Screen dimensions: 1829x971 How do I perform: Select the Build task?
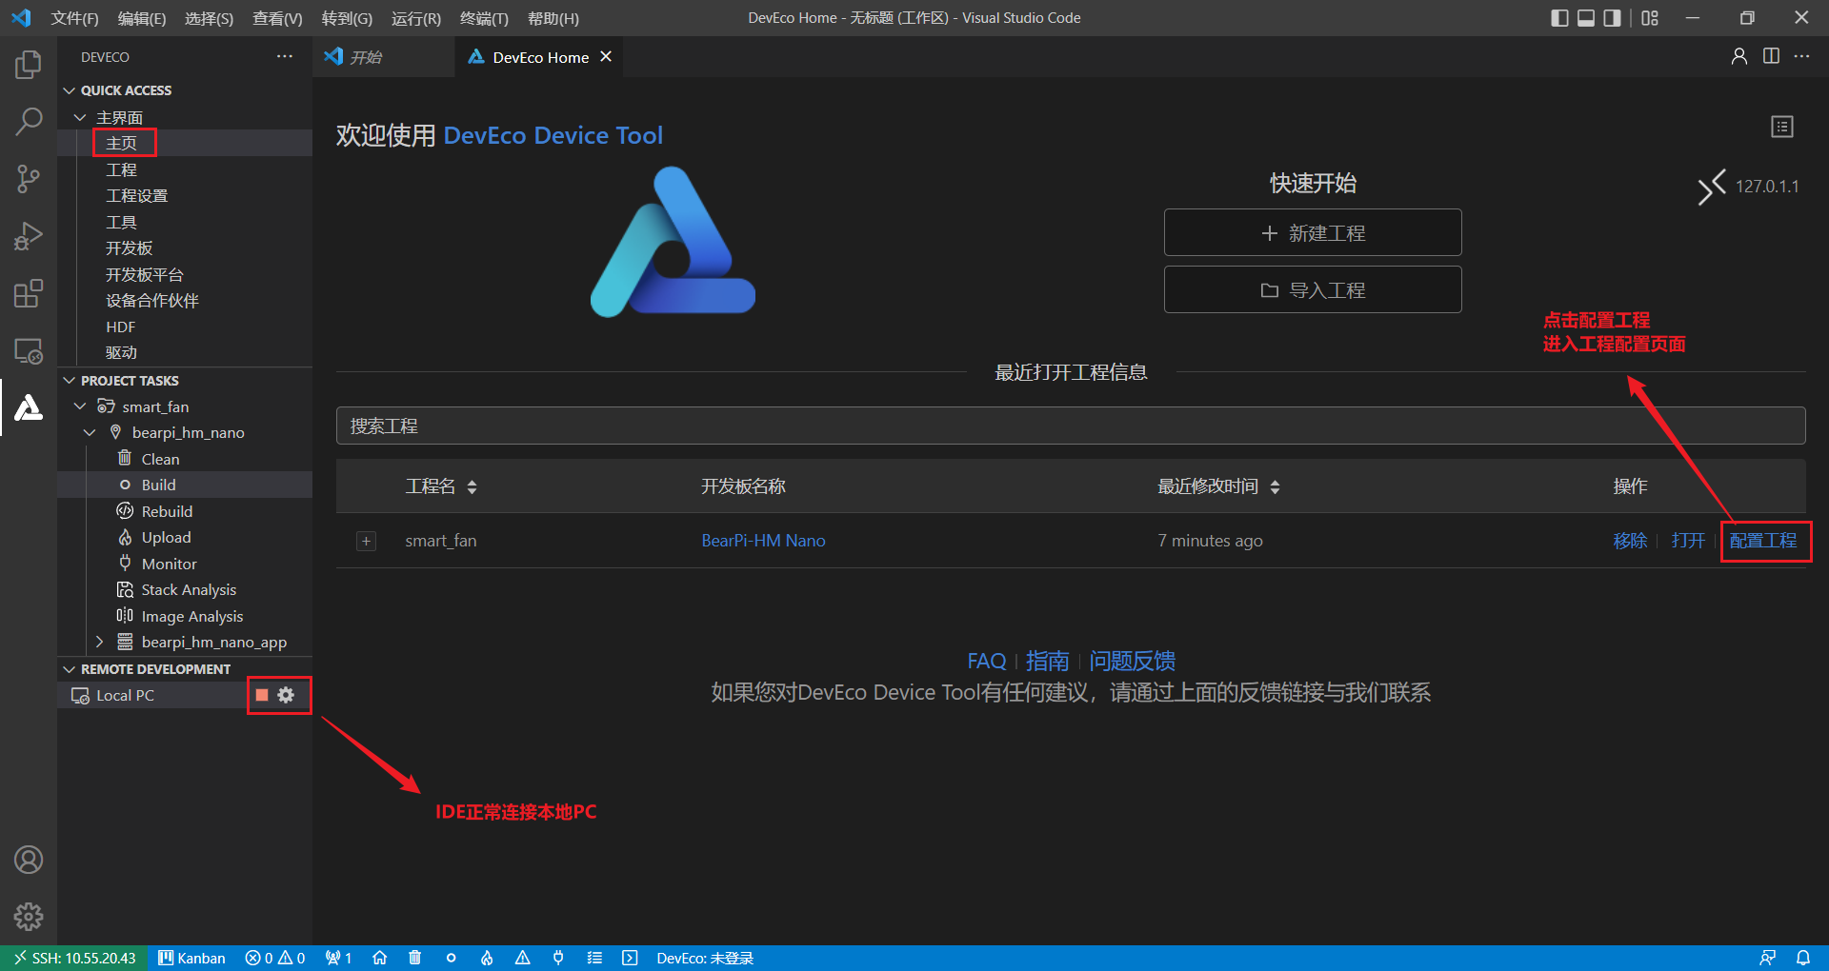(x=185, y=485)
